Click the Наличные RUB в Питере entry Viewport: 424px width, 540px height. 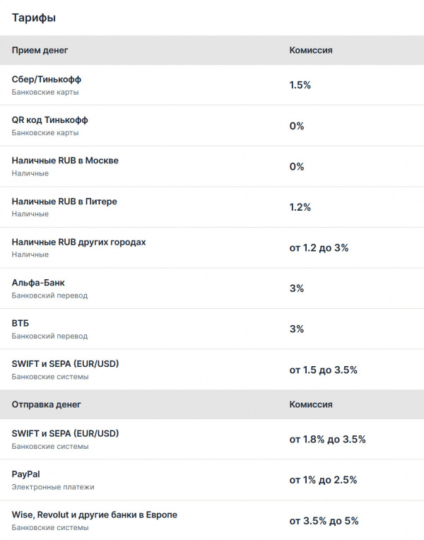pyautogui.click(x=64, y=201)
